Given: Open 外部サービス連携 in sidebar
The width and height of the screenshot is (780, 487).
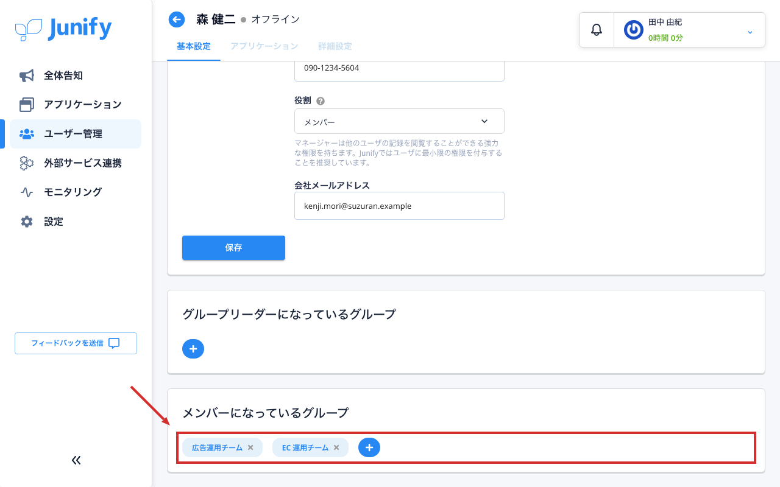Looking at the screenshot, I should tap(76, 163).
